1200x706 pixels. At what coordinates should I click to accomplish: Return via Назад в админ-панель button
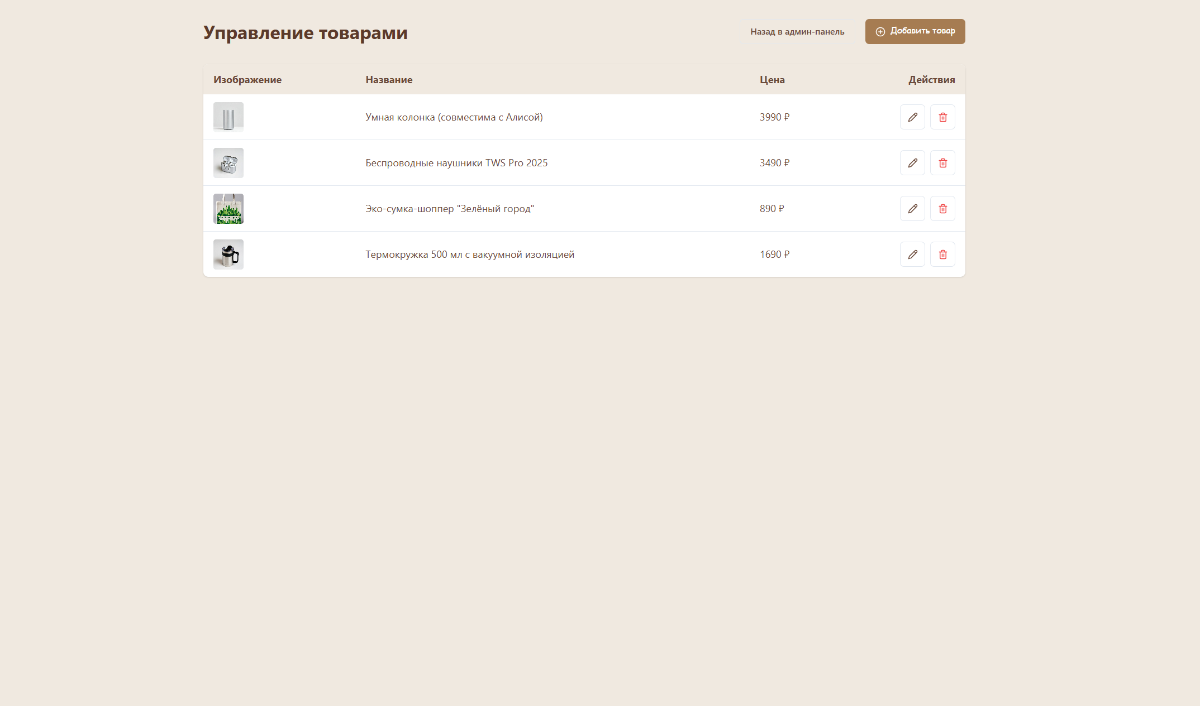pos(797,31)
